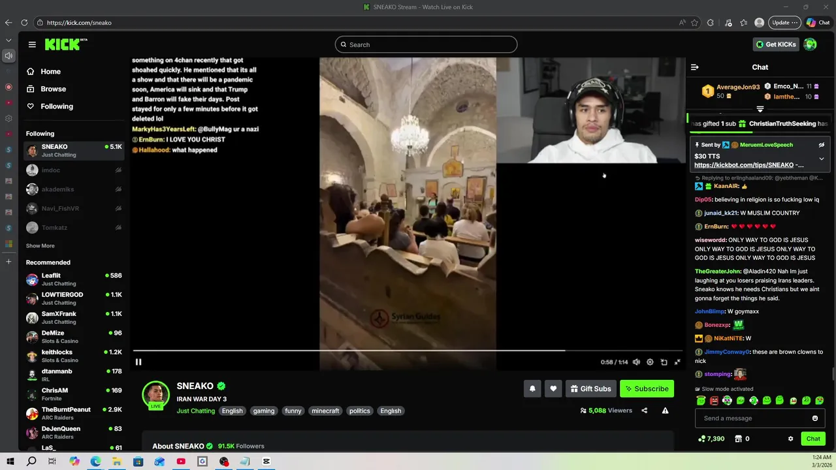Exit theater mode in the player

pos(677,362)
